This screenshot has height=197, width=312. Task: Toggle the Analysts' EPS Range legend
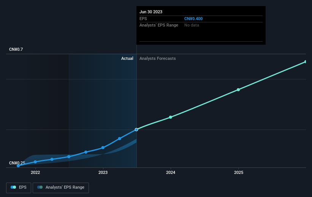pyautogui.click(x=61, y=188)
